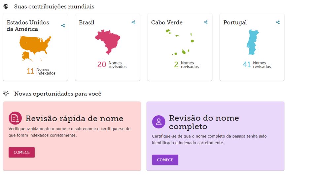Click the lightbulb icon beside Novas oportunidades
Image resolution: width=313 pixels, height=179 pixels.
(x=6, y=93)
